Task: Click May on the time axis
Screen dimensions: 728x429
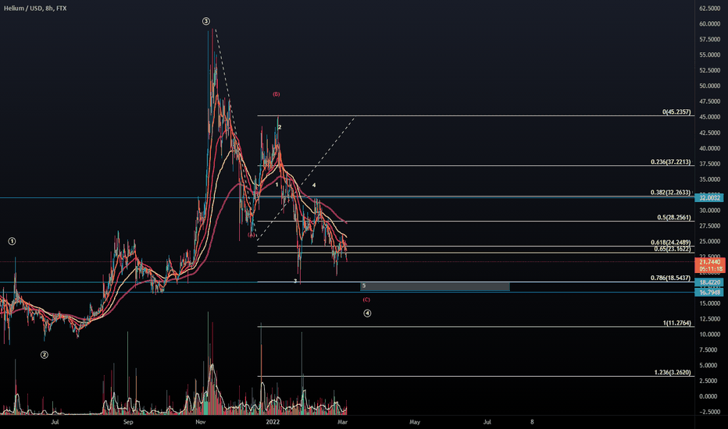Action: pyautogui.click(x=415, y=422)
